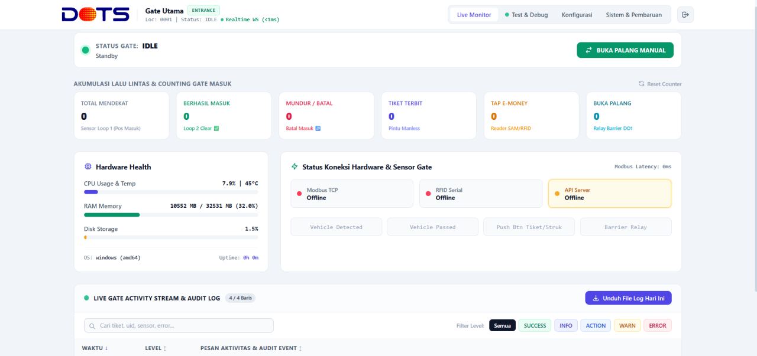Click the logout icon in header
This screenshot has width=757, height=356.
685,15
